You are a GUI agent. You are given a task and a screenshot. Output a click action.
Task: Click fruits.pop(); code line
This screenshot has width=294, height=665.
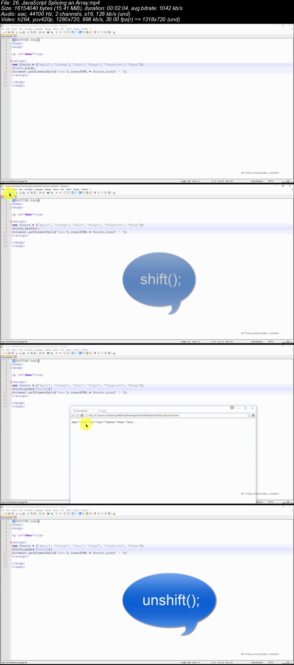[24, 68]
